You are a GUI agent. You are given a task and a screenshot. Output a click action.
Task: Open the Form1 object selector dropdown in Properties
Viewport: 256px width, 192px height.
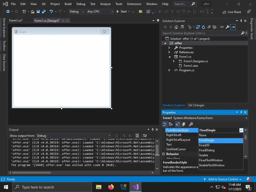pos(246,118)
